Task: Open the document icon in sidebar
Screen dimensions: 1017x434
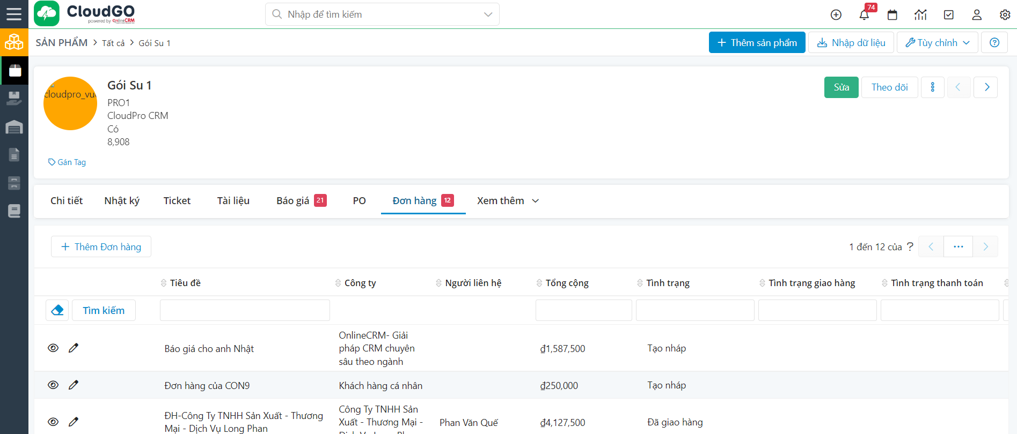Action: [14, 155]
